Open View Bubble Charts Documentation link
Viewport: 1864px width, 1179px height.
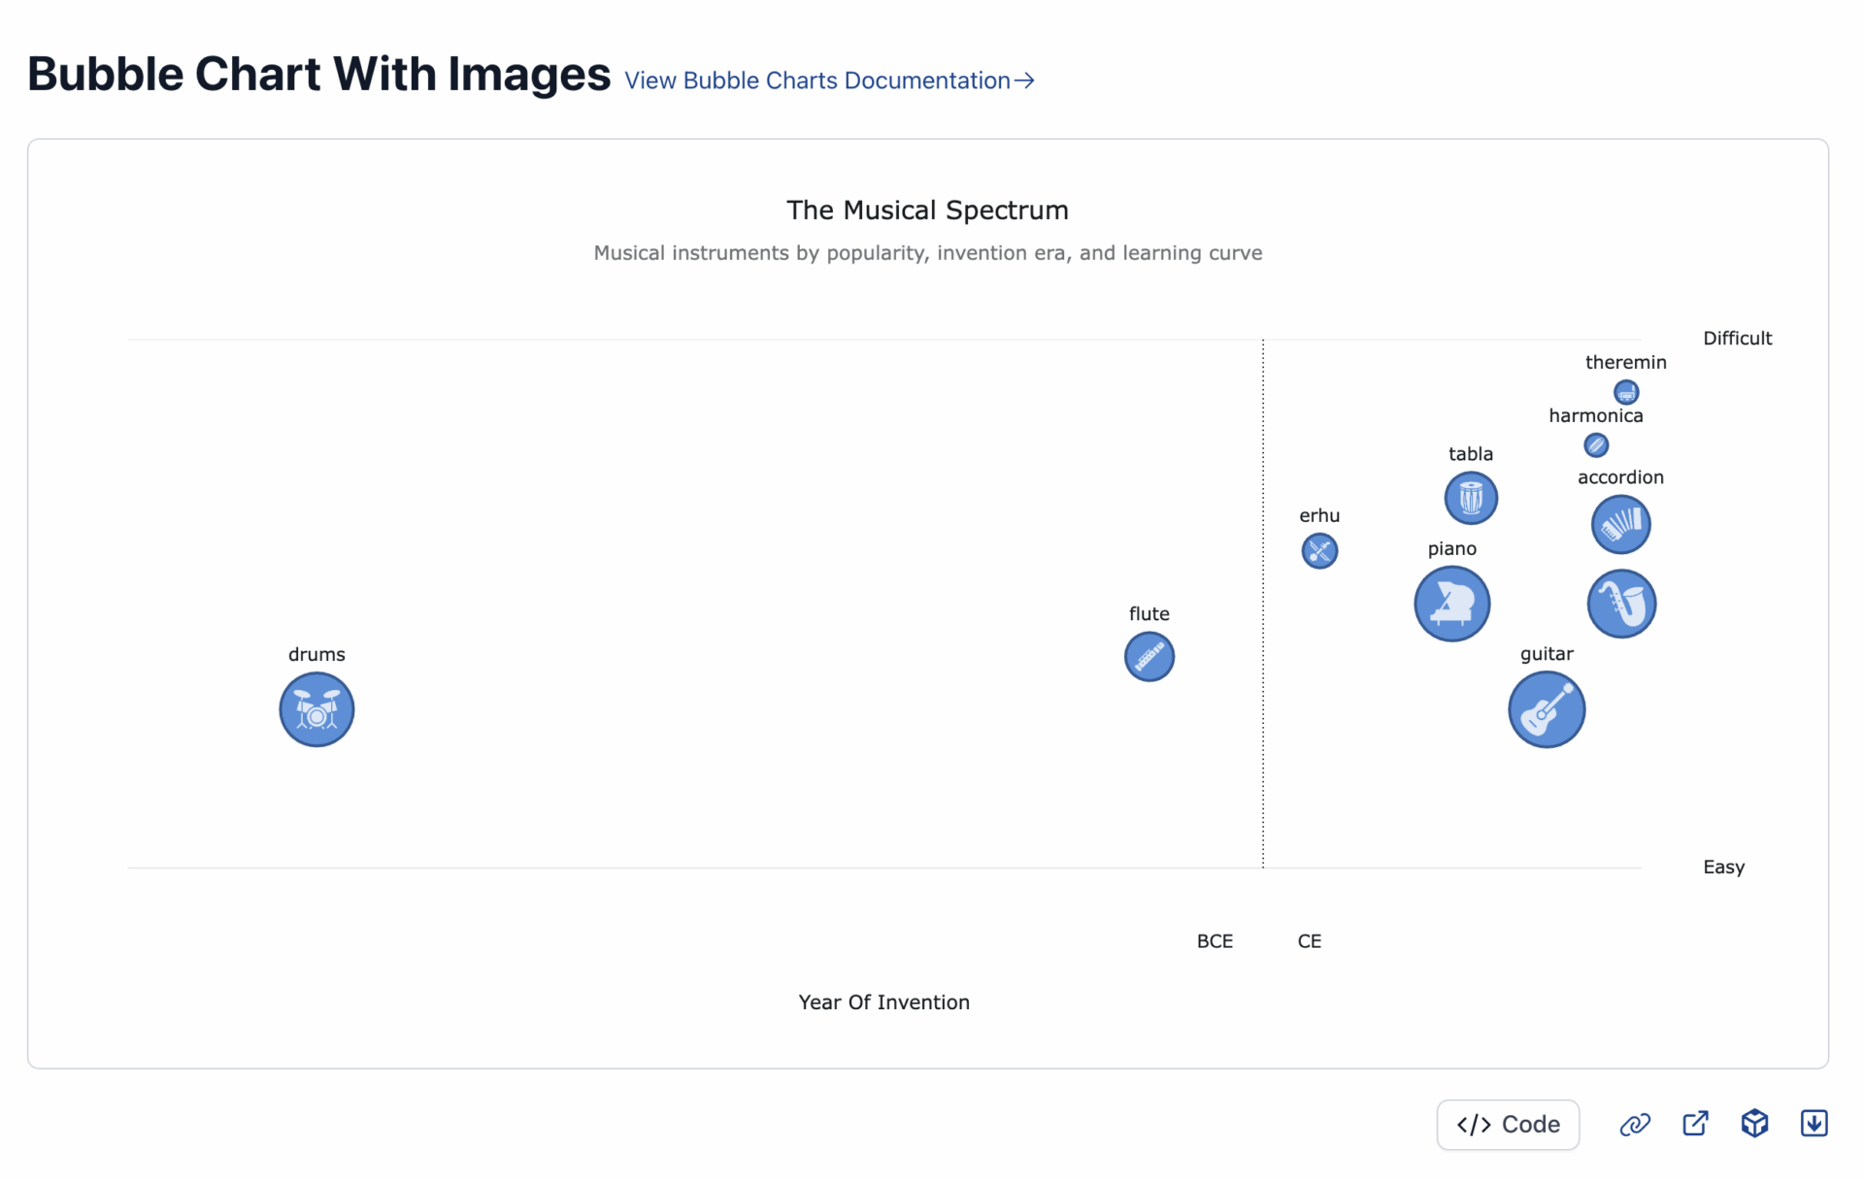829,81
